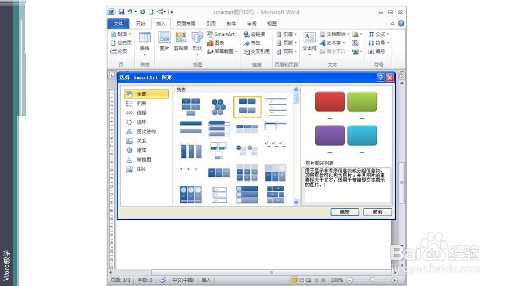
Task: Select 层次结构 Hierarchy category
Action: pyautogui.click(x=147, y=132)
